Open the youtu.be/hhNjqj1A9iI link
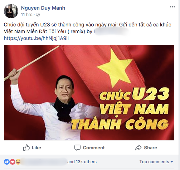 click(x=36, y=38)
